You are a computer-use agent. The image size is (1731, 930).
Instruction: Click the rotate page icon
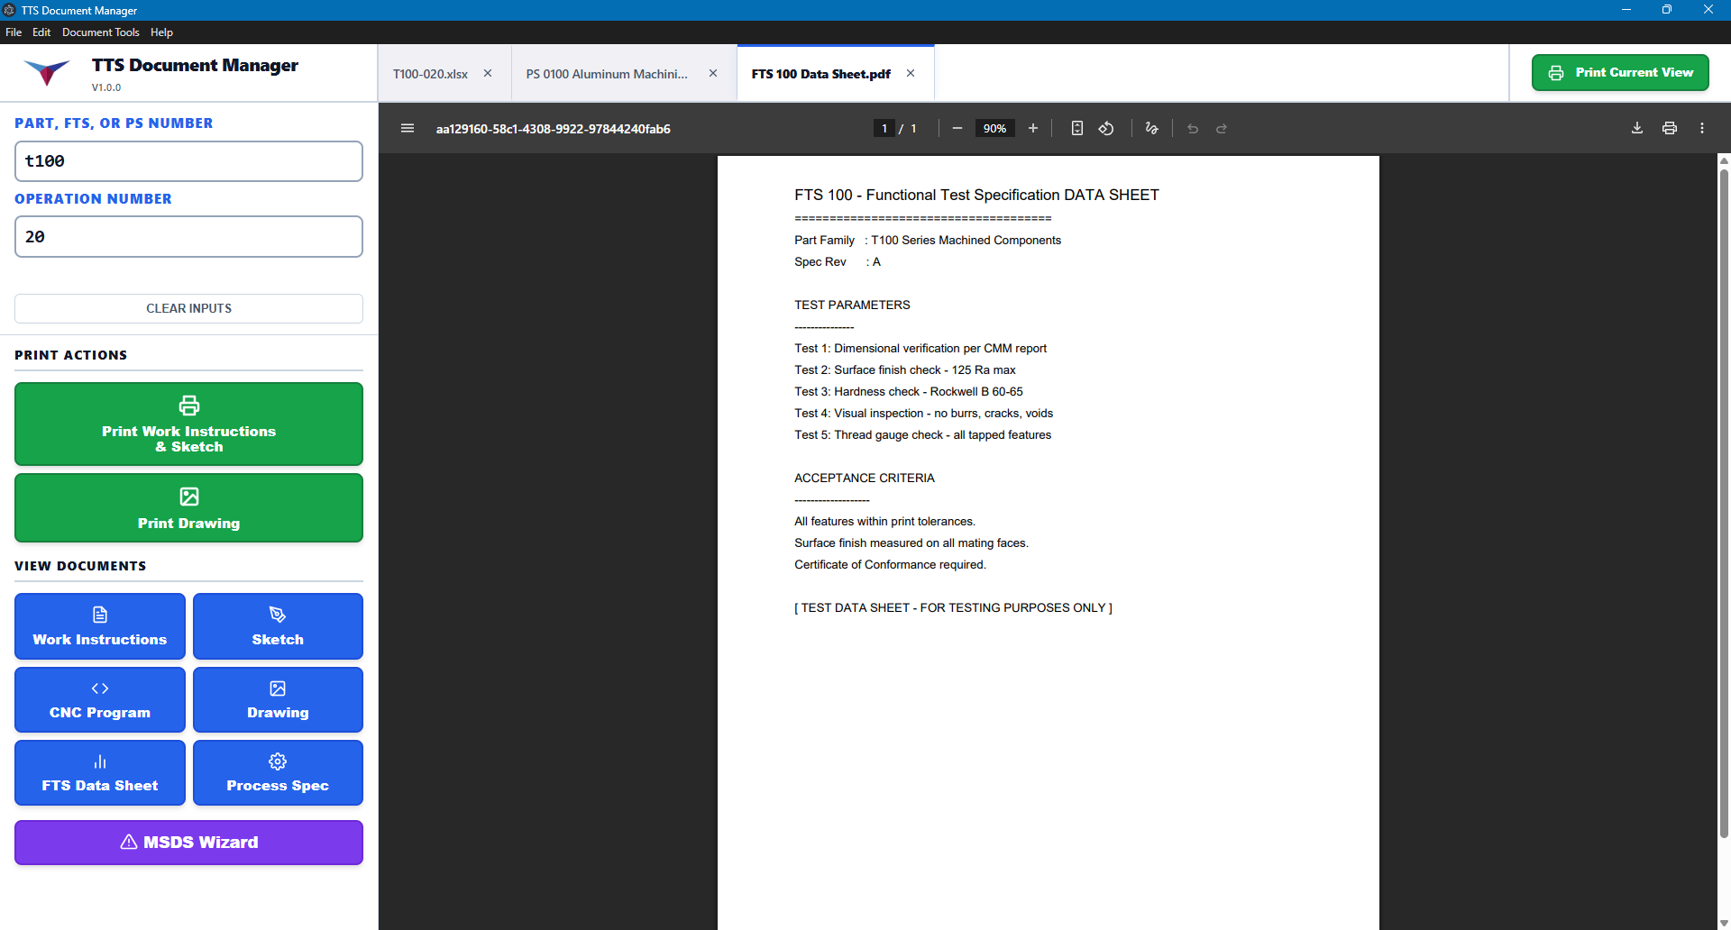point(1107,128)
